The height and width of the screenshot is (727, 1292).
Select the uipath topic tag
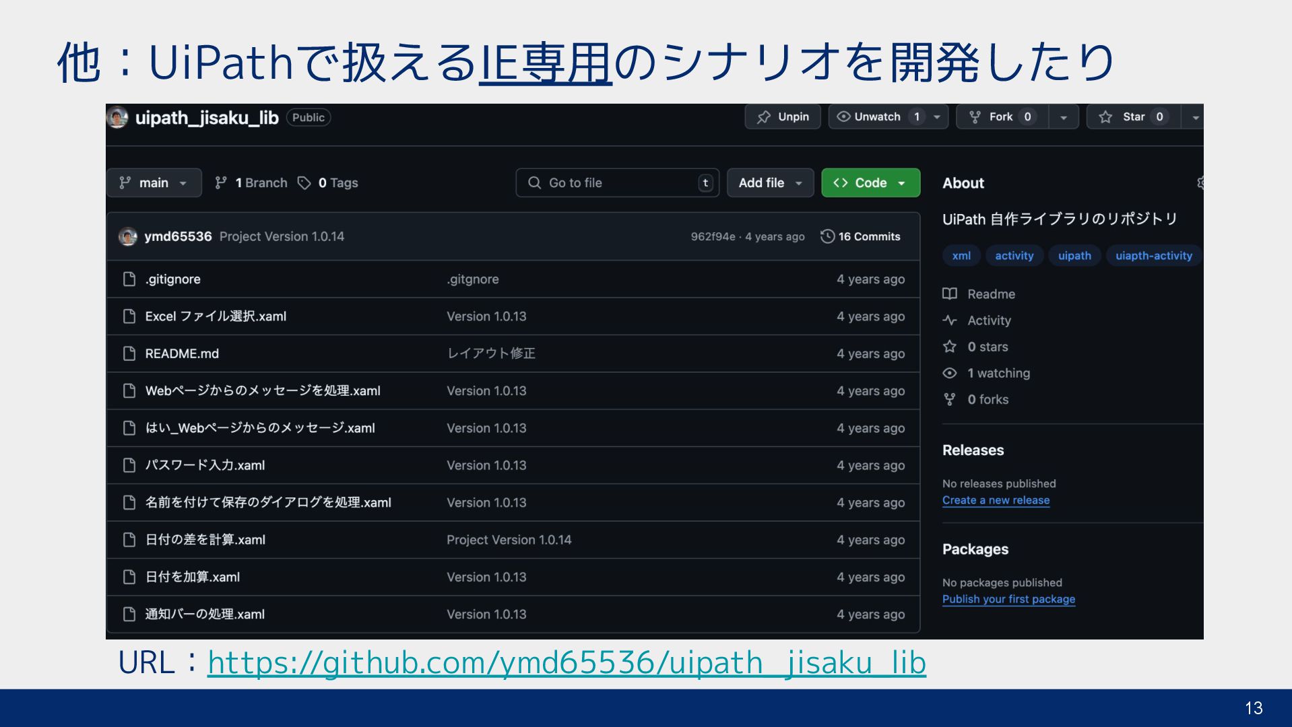pyautogui.click(x=1074, y=256)
